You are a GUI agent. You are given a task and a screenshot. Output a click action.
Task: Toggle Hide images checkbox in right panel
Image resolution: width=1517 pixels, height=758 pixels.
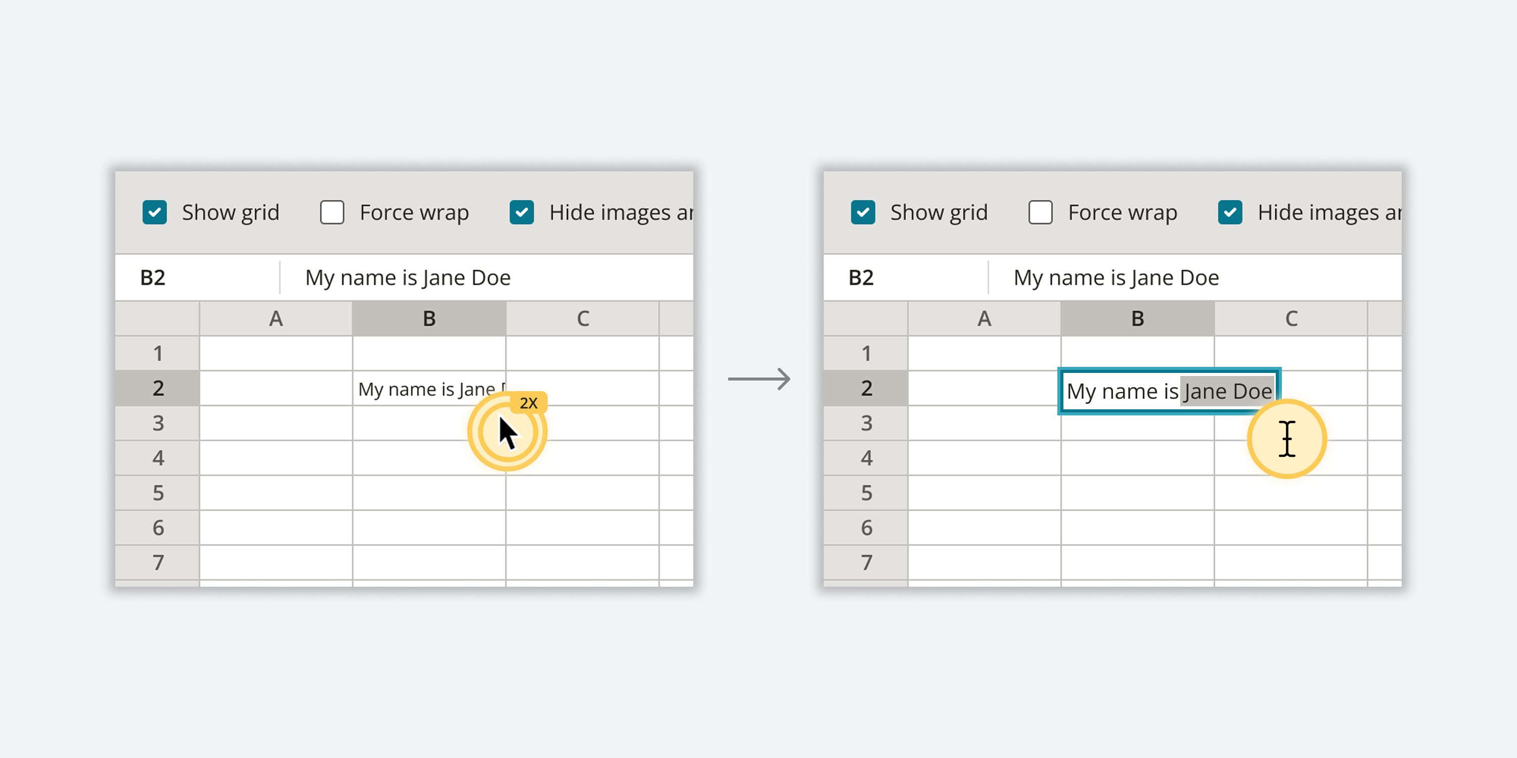point(1230,212)
